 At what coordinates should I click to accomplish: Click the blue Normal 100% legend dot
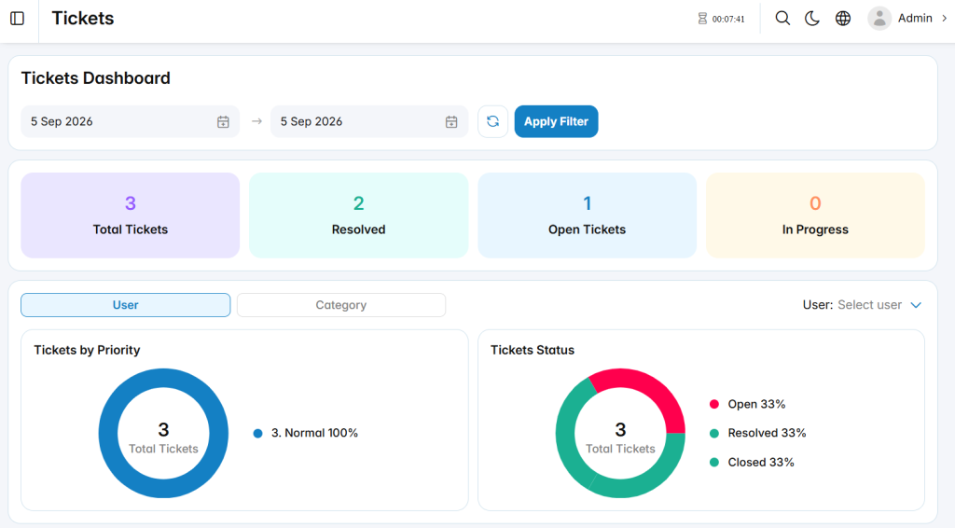(x=257, y=434)
